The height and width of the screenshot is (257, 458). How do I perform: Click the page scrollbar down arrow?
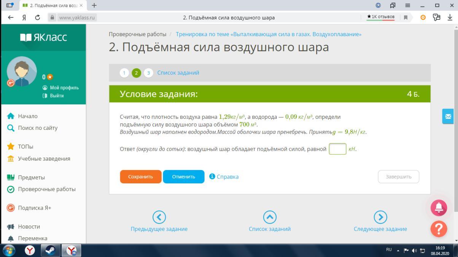point(455,241)
